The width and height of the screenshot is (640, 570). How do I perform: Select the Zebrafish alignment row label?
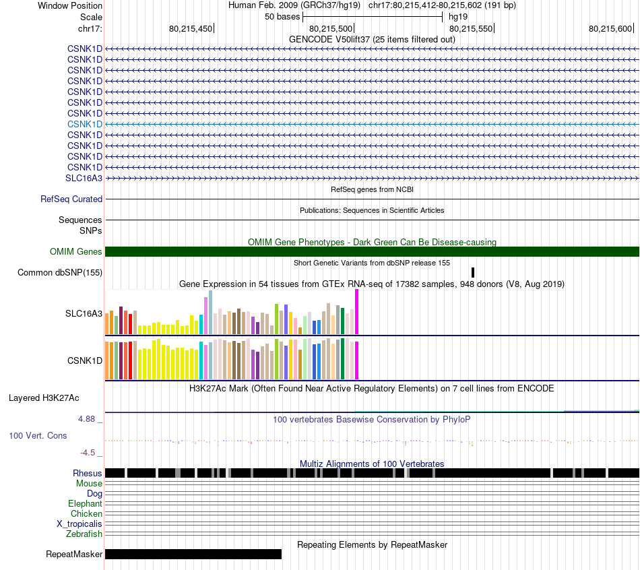tap(84, 534)
